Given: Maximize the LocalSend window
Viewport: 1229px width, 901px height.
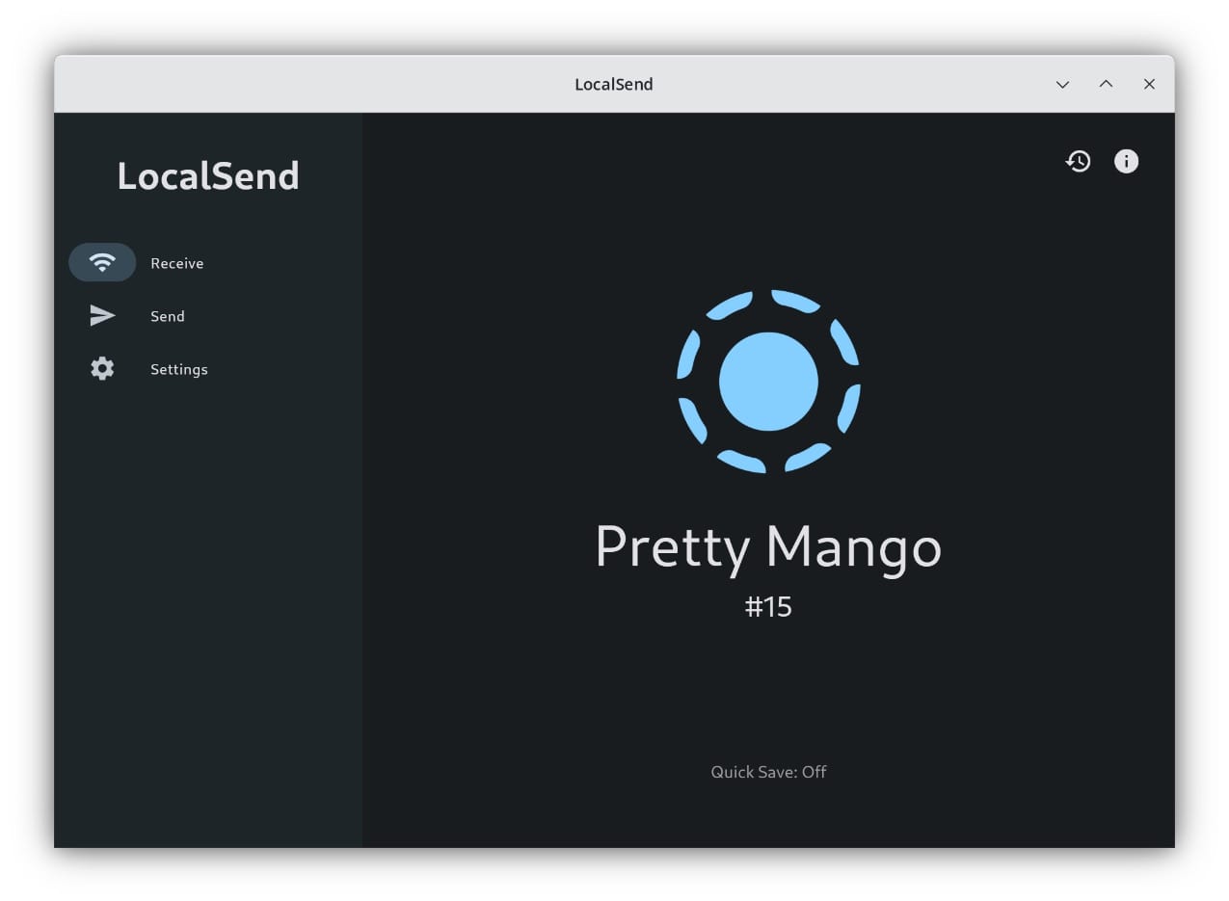Looking at the screenshot, I should pyautogui.click(x=1106, y=84).
